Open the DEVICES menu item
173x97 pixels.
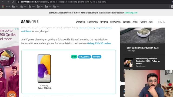127,22
